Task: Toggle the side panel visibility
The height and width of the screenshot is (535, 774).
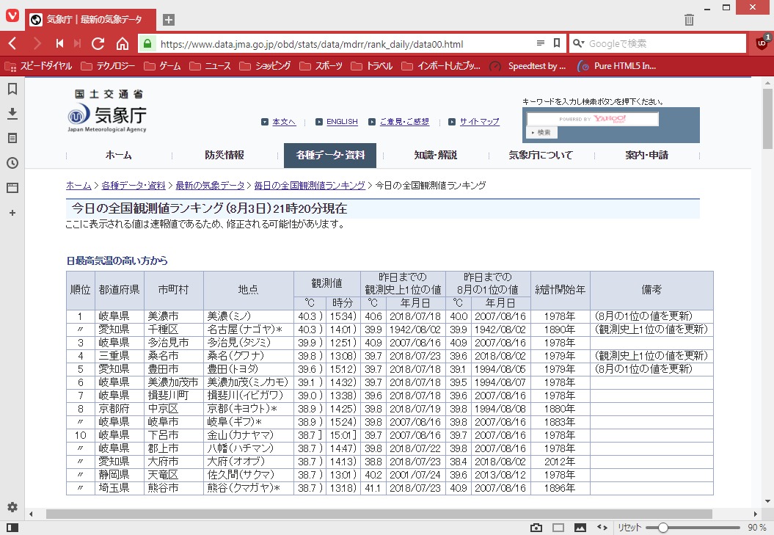Action: pyautogui.click(x=12, y=527)
